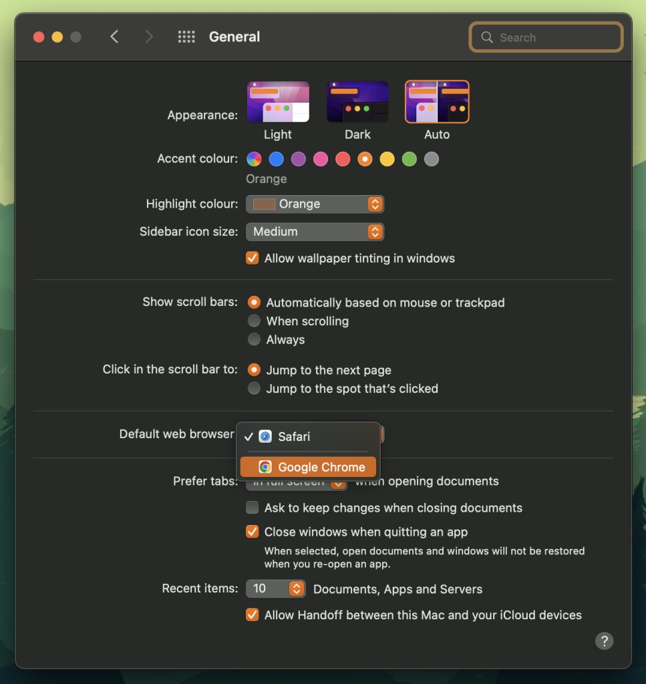Enable 'Ask to keep changes when closing documents'
Viewport: 646px width, 684px height.
(x=252, y=507)
